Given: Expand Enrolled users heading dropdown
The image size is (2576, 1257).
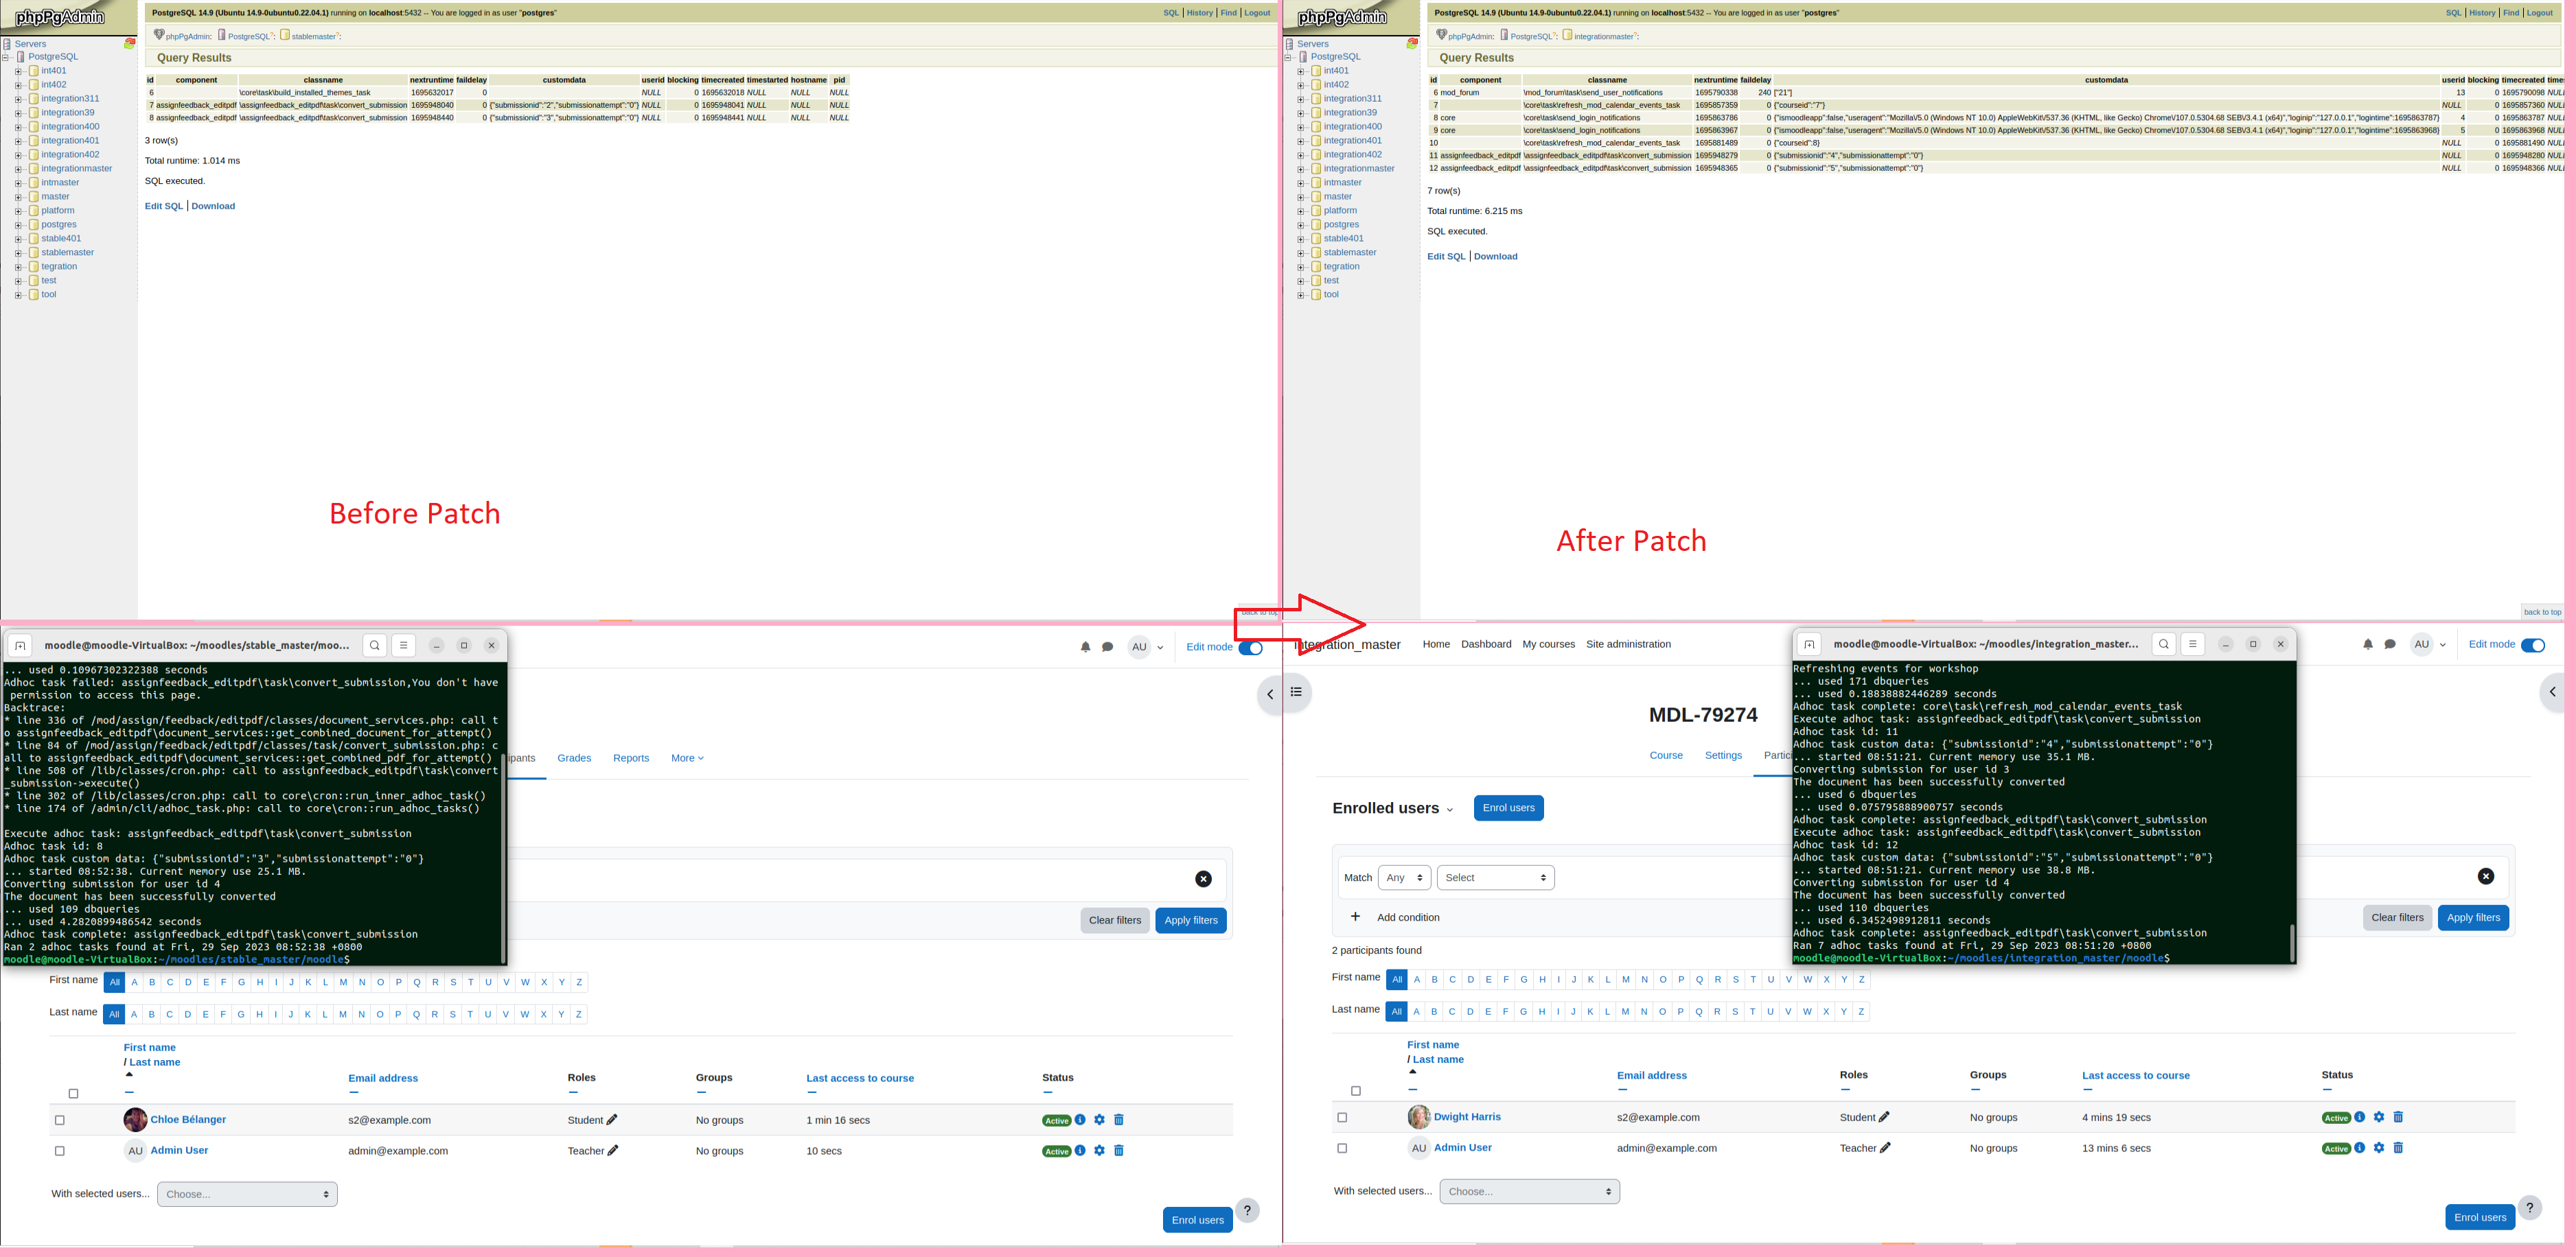Looking at the screenshot, I should (x=1449, y=810).
